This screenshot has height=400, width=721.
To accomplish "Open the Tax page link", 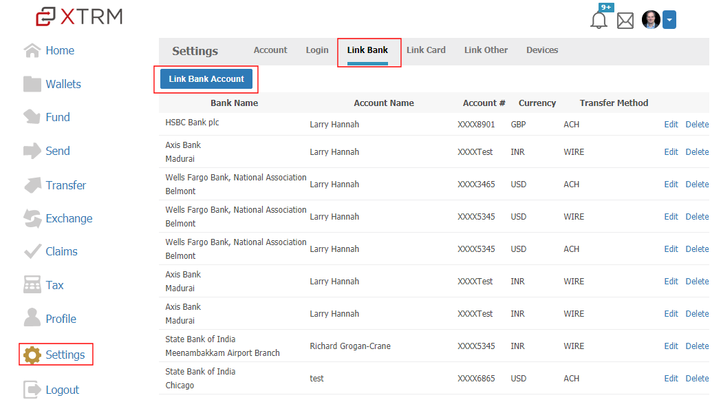I will click(x=55, y=286).
